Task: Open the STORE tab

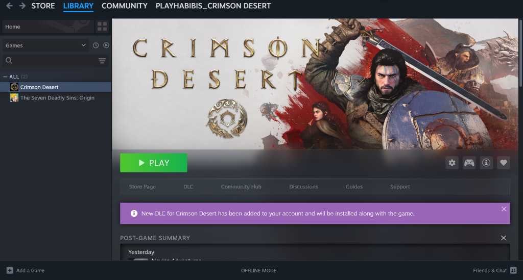Action: (x=43, y=6)
